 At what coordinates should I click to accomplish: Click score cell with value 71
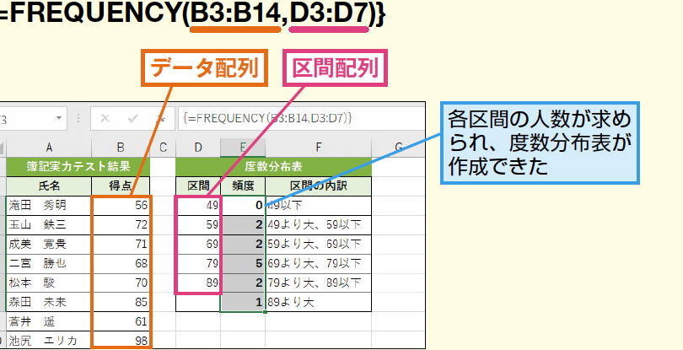[x=121, y=244]
